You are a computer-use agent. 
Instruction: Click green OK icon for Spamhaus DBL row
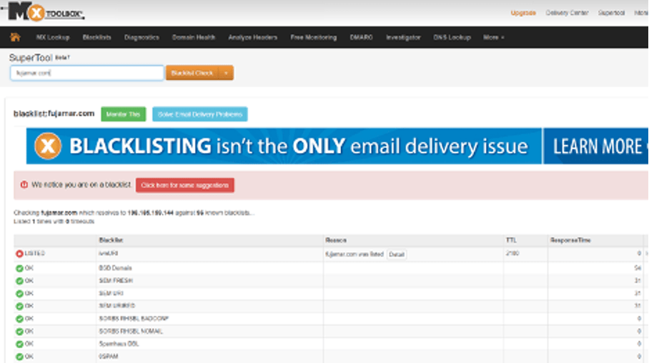click(x=19, y=344)
